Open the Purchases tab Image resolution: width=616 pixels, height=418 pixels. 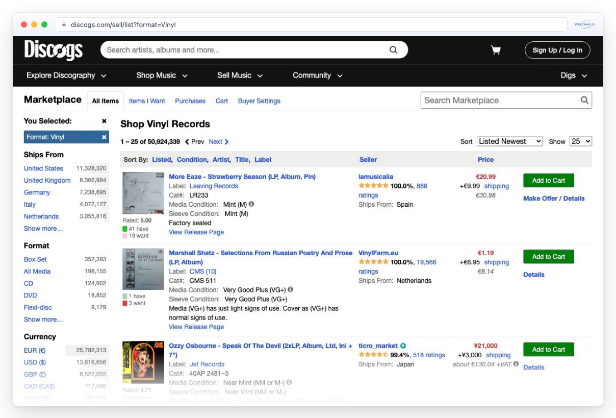pos(190,101)
